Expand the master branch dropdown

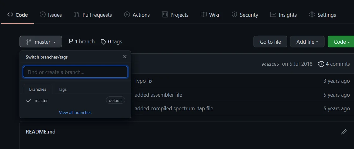41,42
